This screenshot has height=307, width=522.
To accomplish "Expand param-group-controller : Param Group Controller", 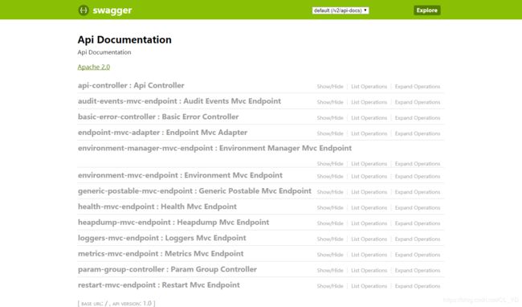I will [x=167, y=269].
